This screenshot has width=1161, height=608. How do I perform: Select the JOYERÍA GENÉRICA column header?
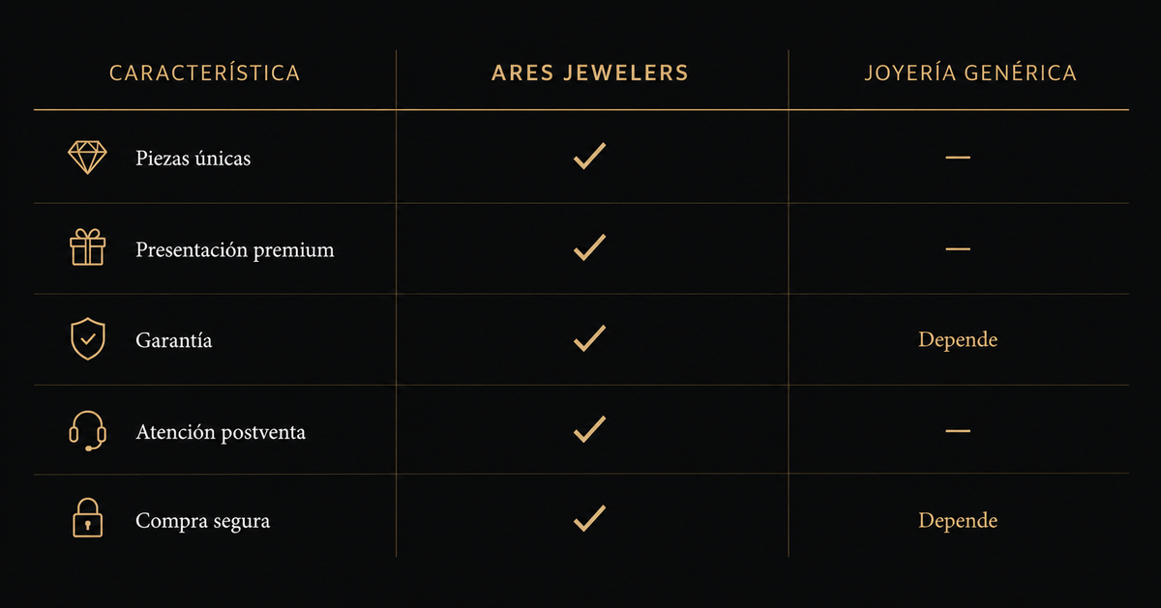(970, 73)
